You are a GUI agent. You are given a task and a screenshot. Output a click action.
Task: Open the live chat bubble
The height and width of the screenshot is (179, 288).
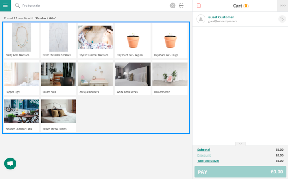10,163
